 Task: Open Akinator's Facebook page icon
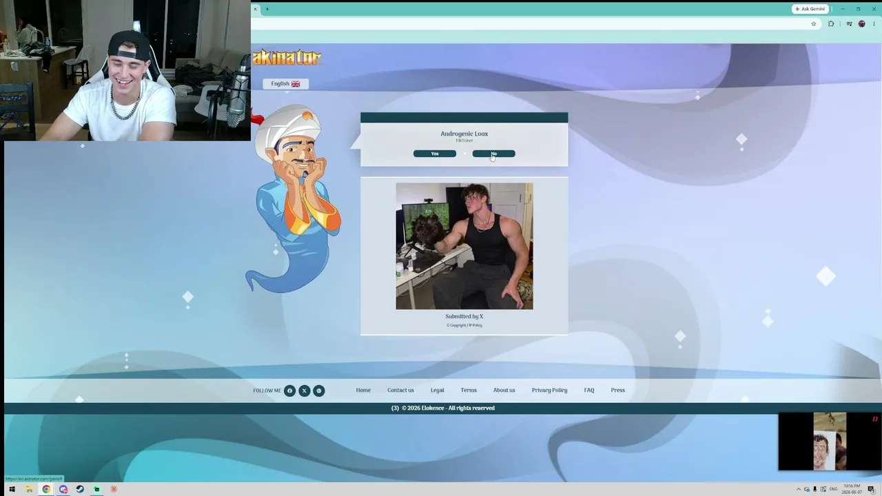[x=289, y=391]
